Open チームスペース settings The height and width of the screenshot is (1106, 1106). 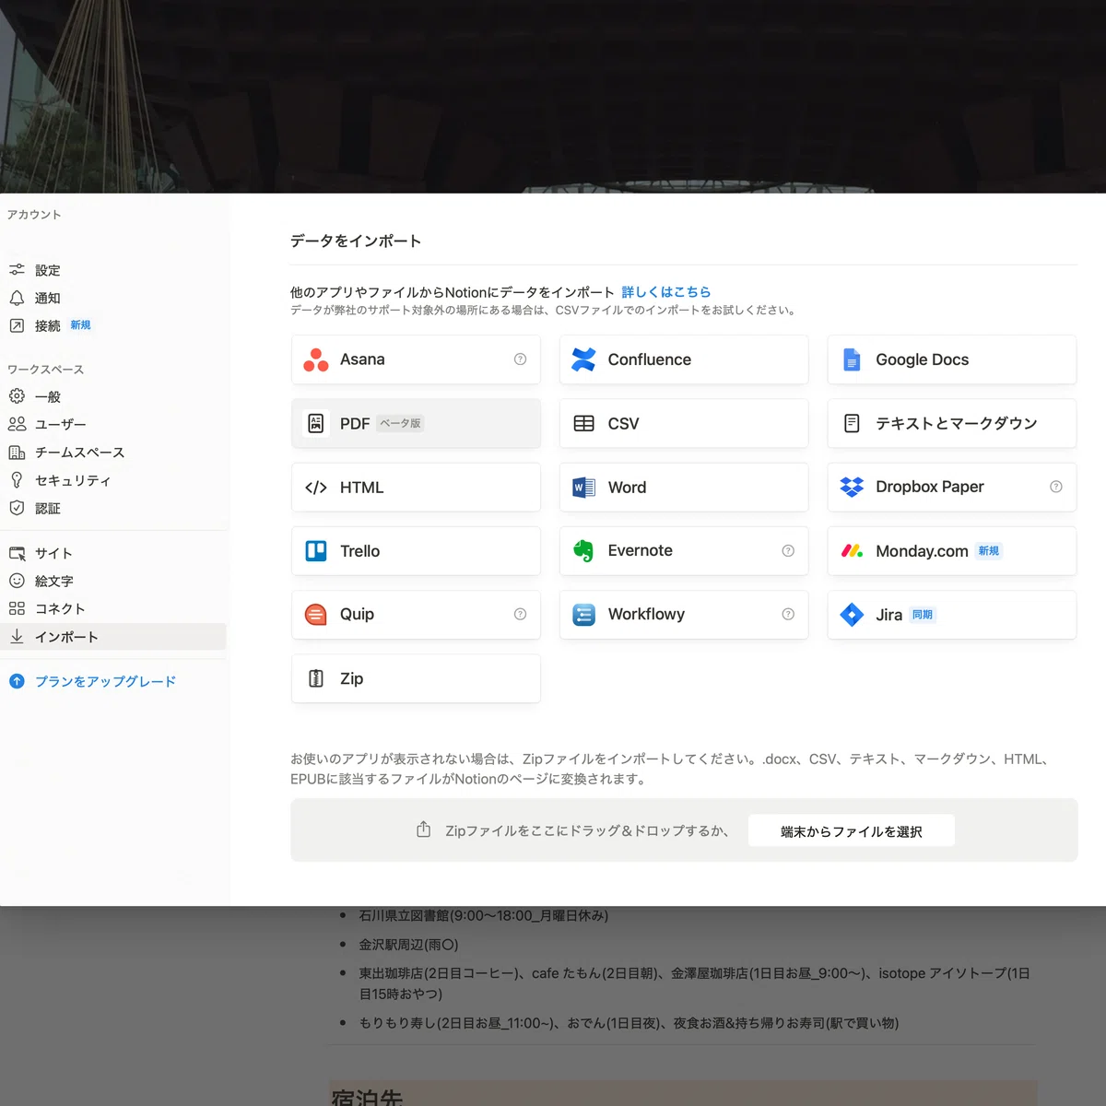point(112,453)
